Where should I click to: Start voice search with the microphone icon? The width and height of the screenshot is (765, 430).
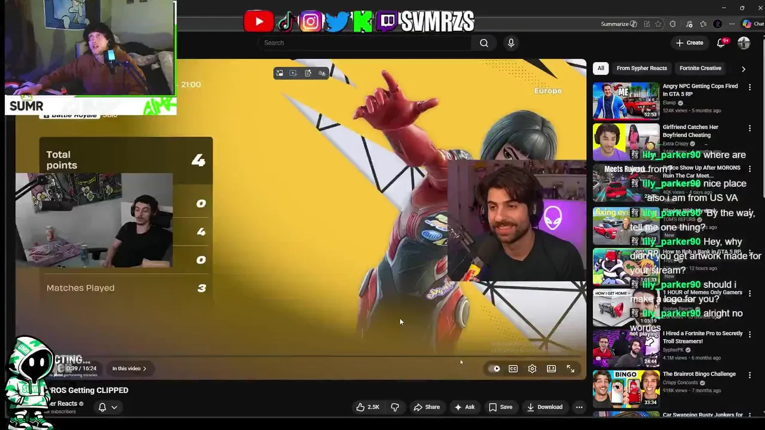coord(511,43)
